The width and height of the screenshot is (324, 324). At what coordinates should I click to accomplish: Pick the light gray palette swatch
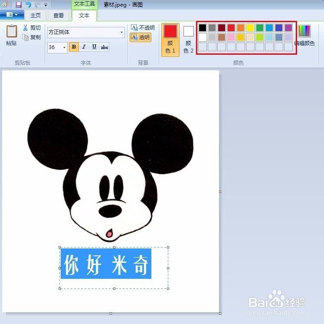(212, 37)
